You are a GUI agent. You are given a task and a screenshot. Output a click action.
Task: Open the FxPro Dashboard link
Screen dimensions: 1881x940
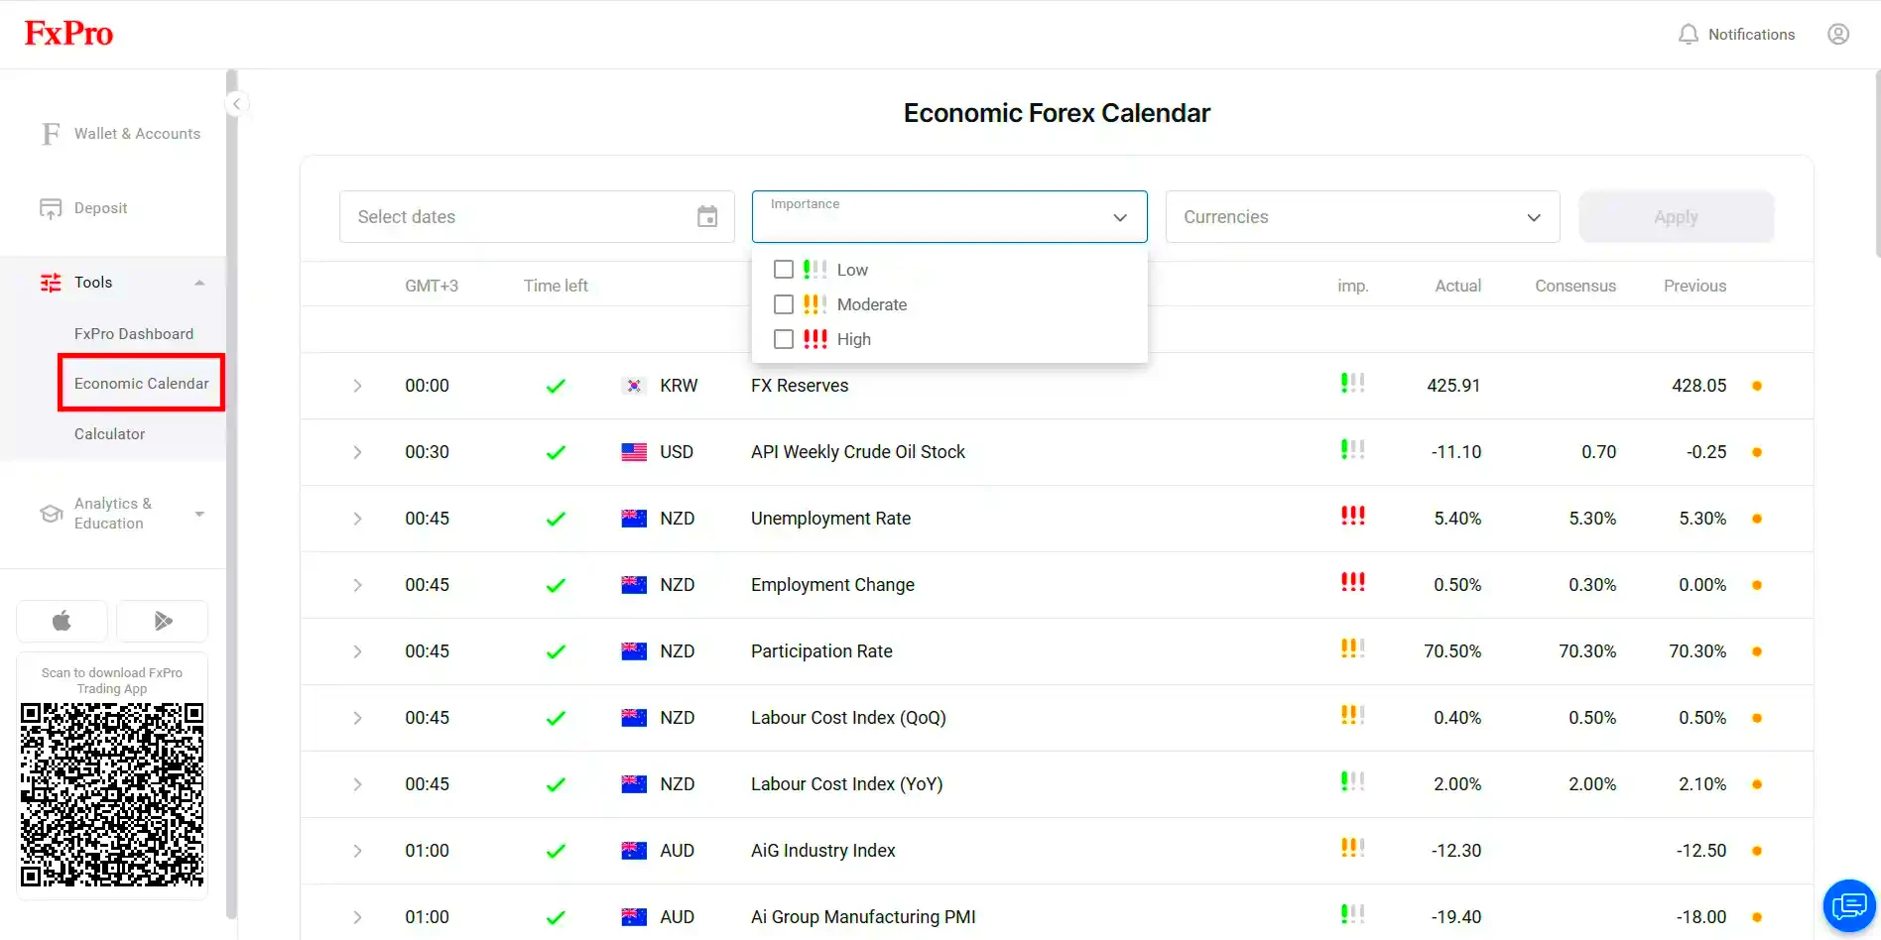(134, 333)
